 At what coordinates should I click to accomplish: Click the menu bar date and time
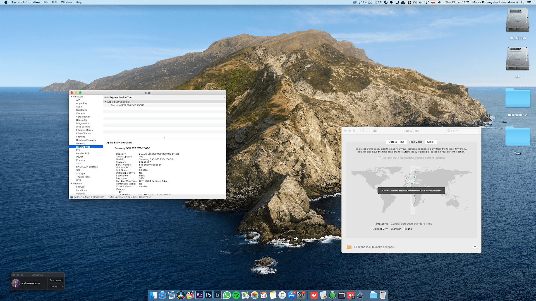[x=457, y=2]
